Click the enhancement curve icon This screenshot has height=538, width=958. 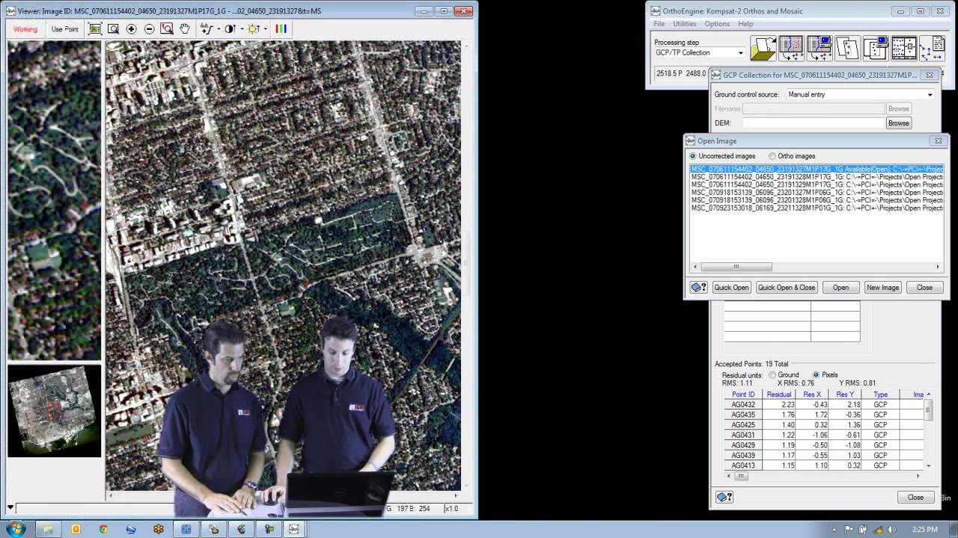207,28
